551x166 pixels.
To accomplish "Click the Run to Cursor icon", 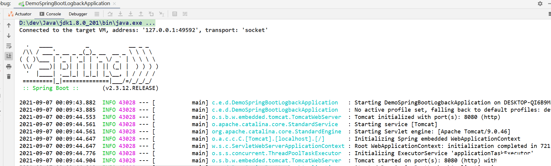I will tap(161, 14).
